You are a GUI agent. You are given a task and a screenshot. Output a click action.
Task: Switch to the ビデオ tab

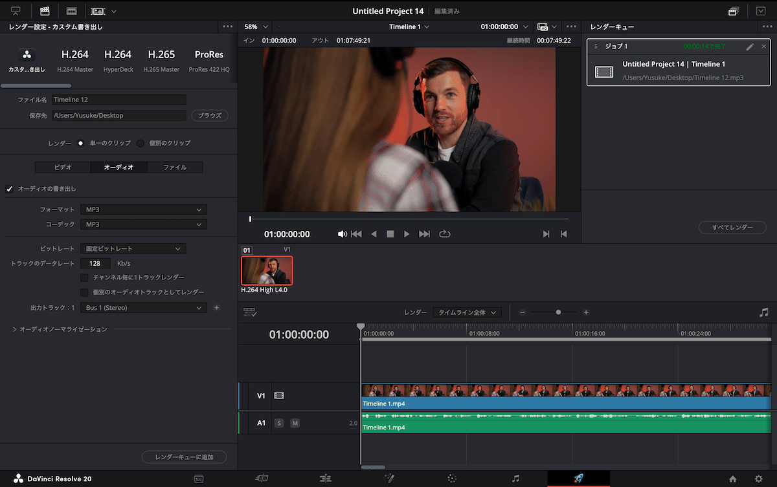(62, 167)
